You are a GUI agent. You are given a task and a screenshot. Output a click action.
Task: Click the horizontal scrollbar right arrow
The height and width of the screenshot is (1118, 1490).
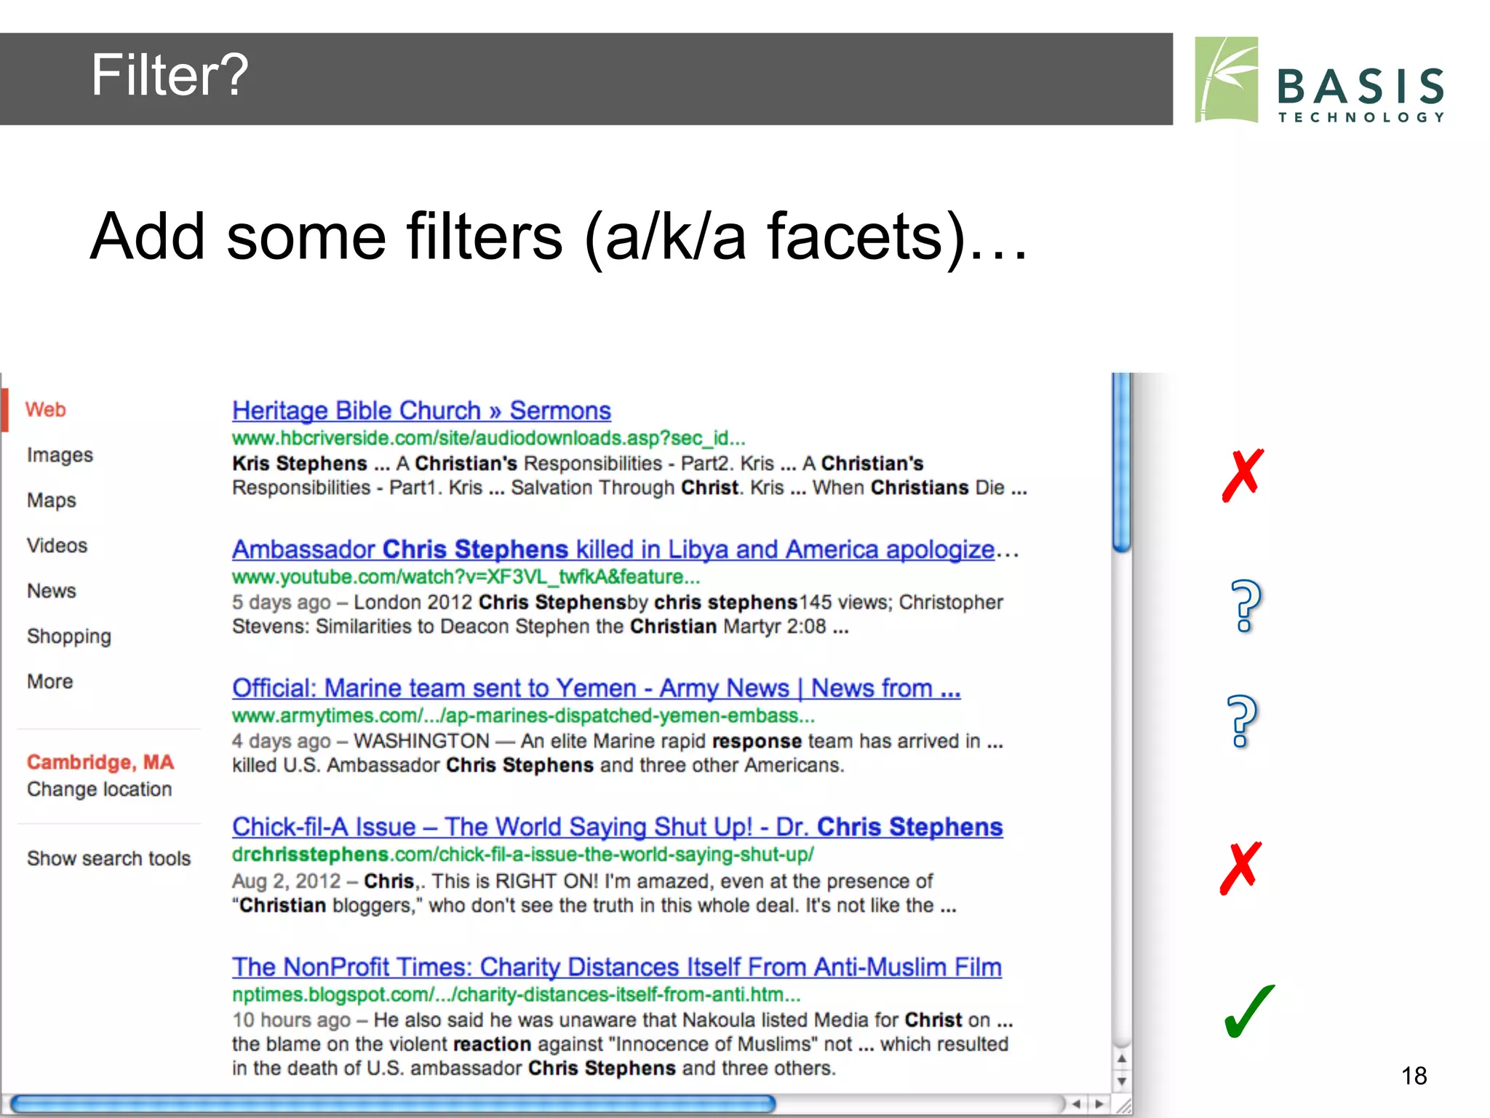1099,1104
